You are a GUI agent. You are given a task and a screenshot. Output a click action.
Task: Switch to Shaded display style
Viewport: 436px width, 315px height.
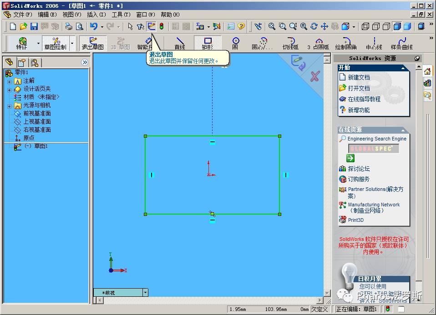click(407, 26)
